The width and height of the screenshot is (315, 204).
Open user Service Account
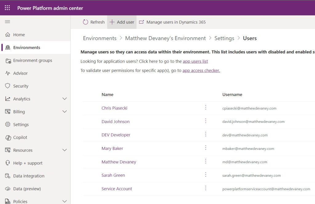pos(117,189)
